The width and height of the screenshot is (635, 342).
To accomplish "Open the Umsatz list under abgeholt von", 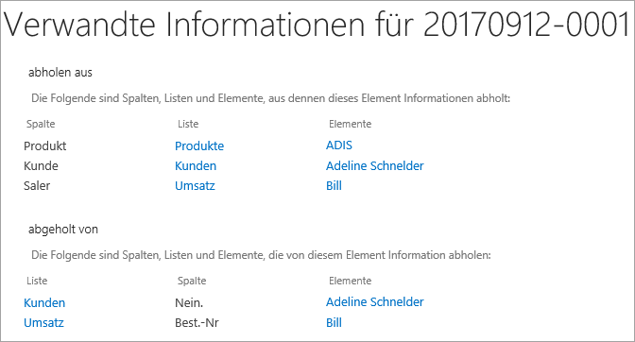I will [43, 322].
